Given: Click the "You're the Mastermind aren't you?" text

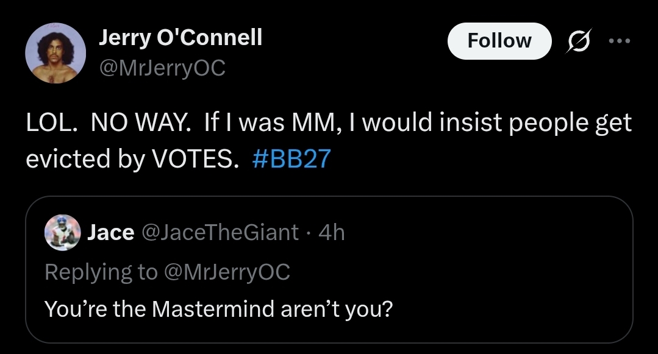Looking at the screenshot, I should (x=218, y=309).
